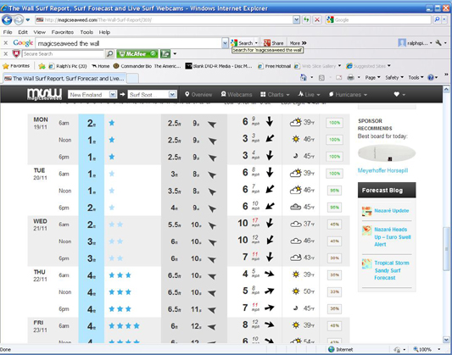Click the Google toolbar Search button
The image size is (452, 355).
click(242, 43)
